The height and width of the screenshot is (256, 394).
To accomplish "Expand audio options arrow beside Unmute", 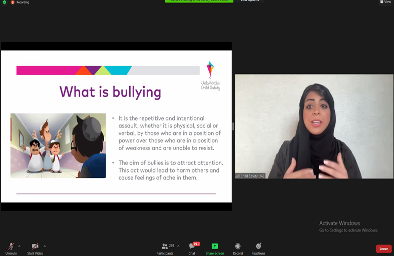I will point(20,246).
